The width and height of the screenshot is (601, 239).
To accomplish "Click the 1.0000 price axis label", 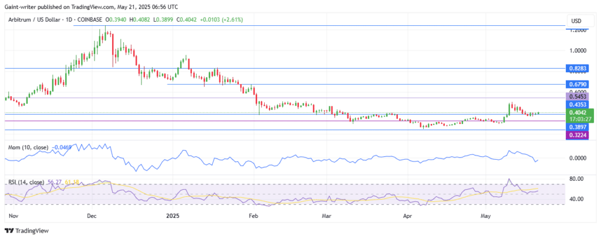I will [x=578, y=51].
